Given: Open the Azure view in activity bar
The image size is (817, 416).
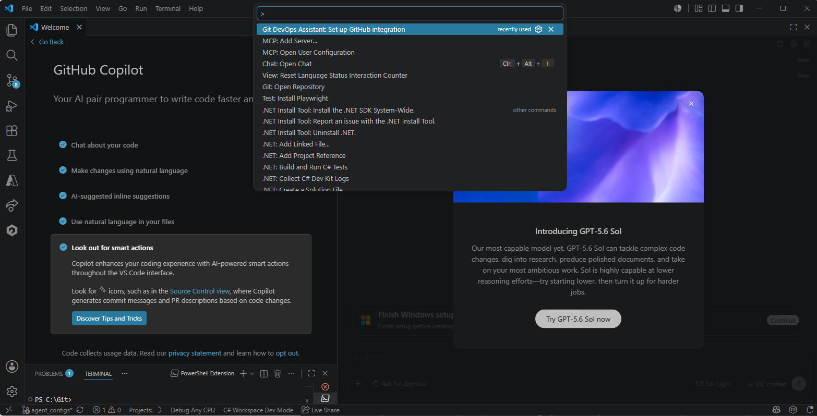Looking at the screenshot, I should [12, 180].
